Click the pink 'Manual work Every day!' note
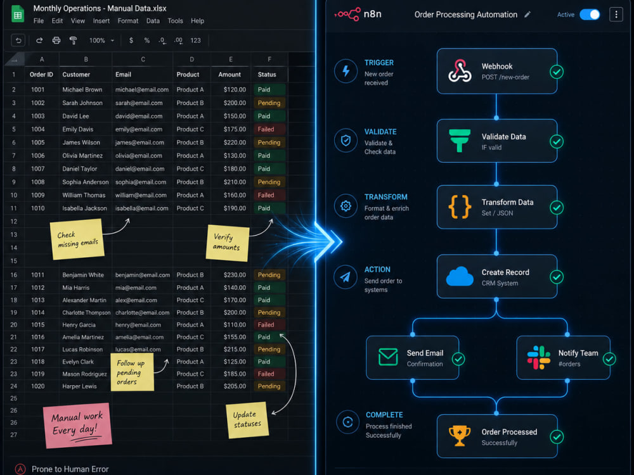The height and width of the screenshot is (475, 634). click(x=77, y=426)
